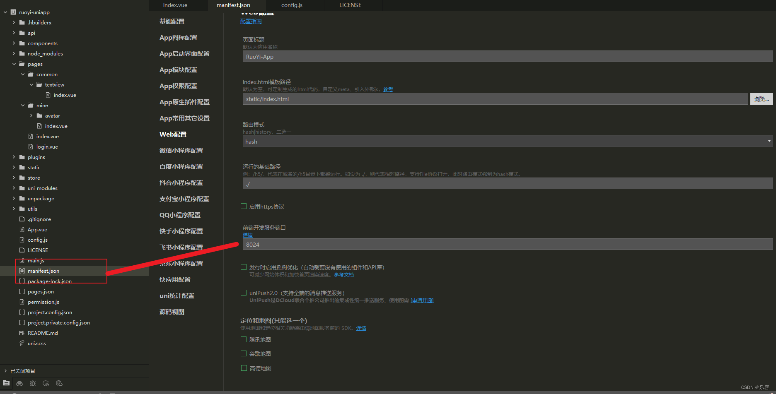Tick the 发行时启用摇树优化 checkbox
The width and height of the screenshot is (776, 394).
(244, 267)
